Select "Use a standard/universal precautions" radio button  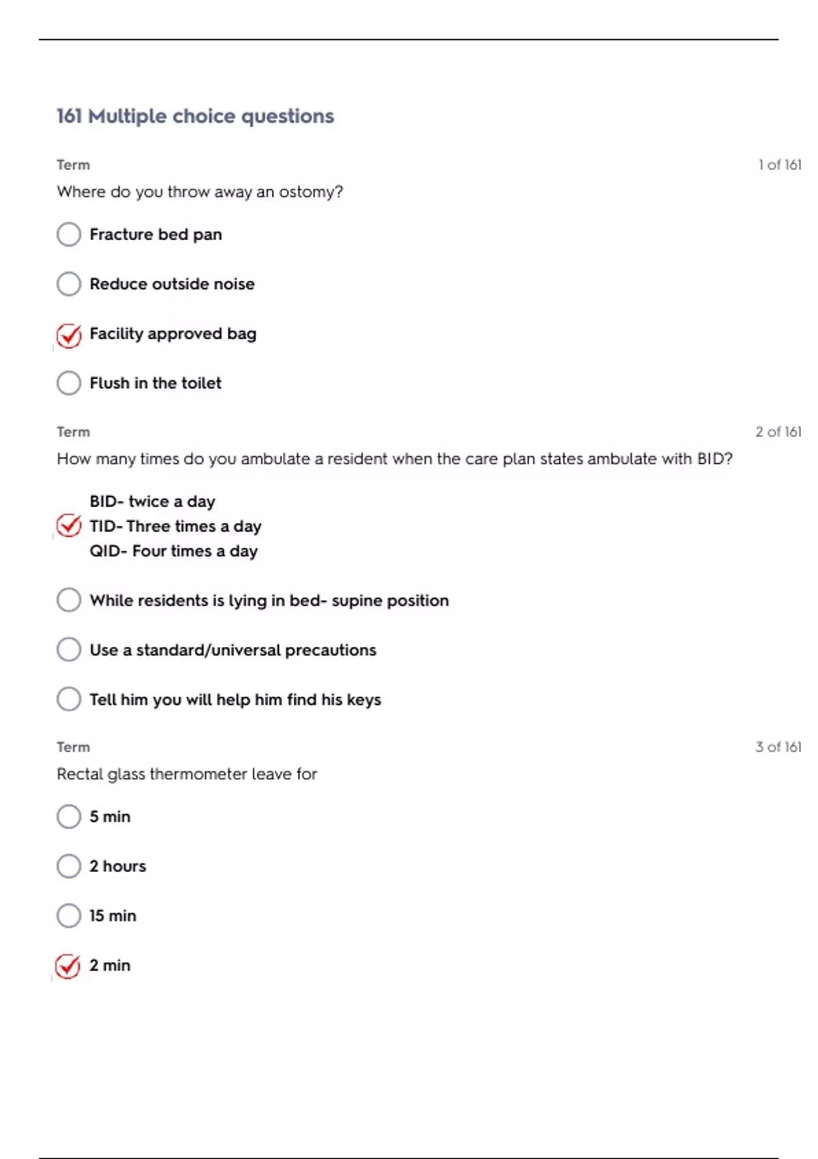tap(69, 650)
